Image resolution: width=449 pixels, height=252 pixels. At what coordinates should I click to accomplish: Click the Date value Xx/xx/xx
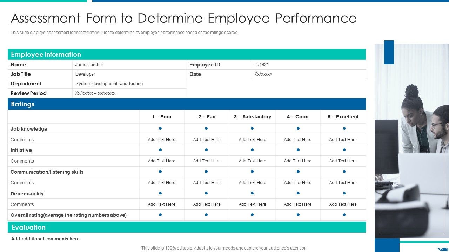coord(263,74)
